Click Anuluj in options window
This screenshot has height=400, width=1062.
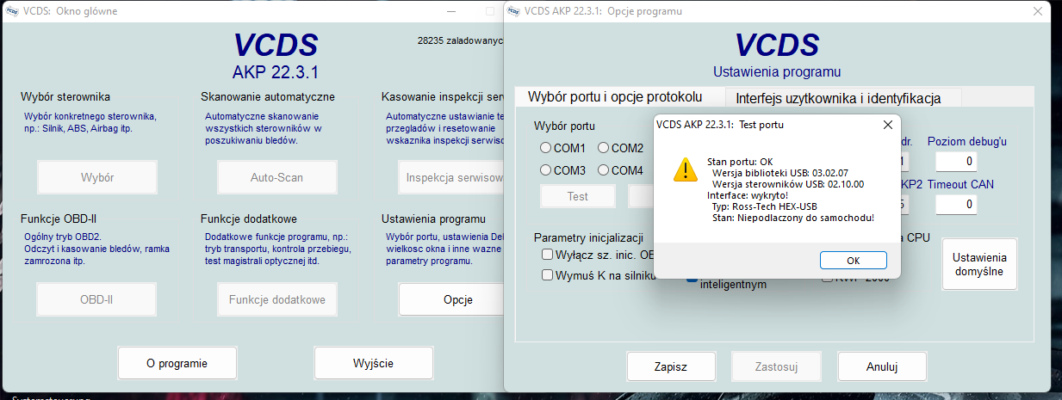coord(882,366)
